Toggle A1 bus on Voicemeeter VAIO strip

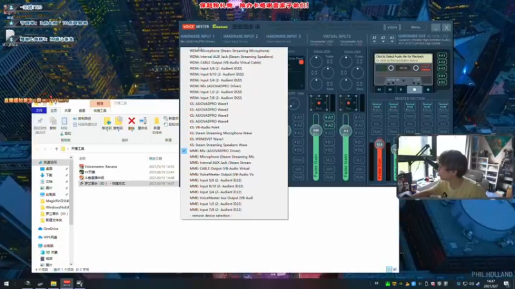pos(329,118)
